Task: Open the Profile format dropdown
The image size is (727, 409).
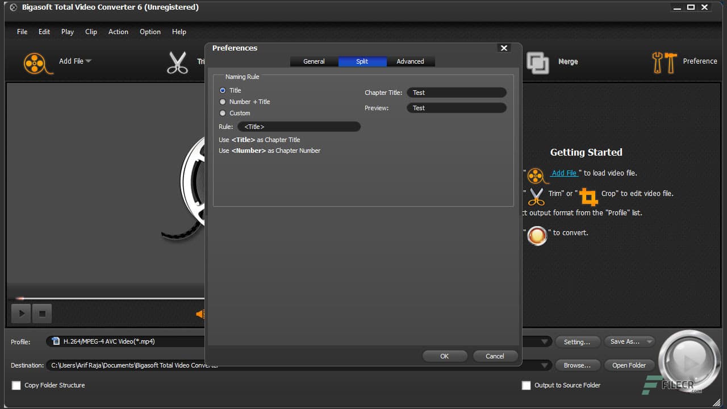Action: (x=545, y=341)
